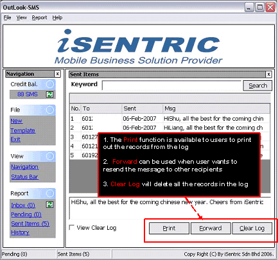Click the iSENTRIC logo banner
The width and height of the screenshot is (278, 260).
139,46
